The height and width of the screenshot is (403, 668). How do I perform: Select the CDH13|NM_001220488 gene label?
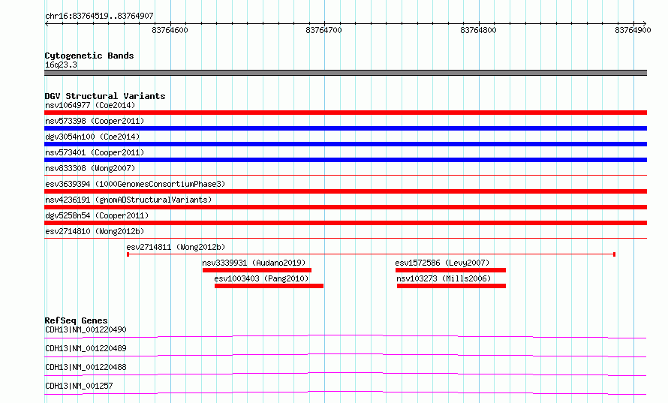pos(86,367)
